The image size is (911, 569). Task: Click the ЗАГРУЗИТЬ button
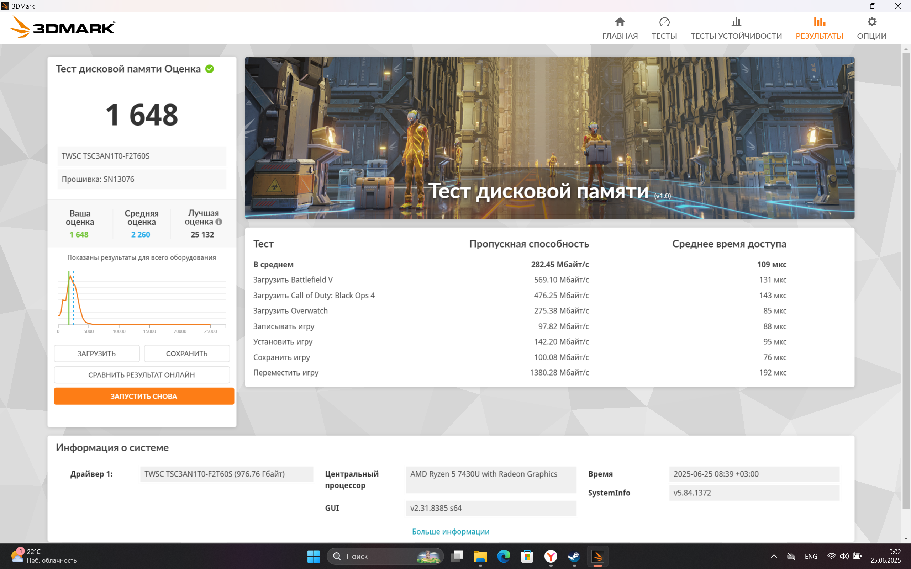[x=96, y=353]
